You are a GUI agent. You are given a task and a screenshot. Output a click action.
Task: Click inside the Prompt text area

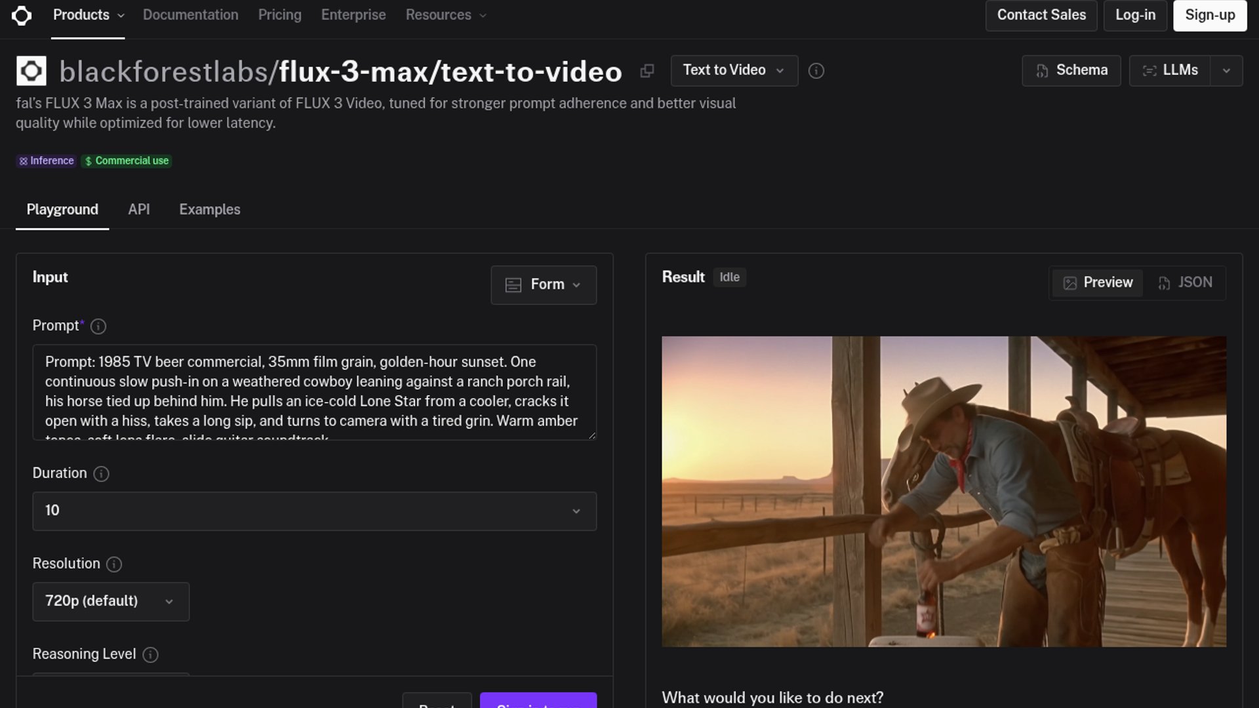pyautogui.click(x=315, y=392)
